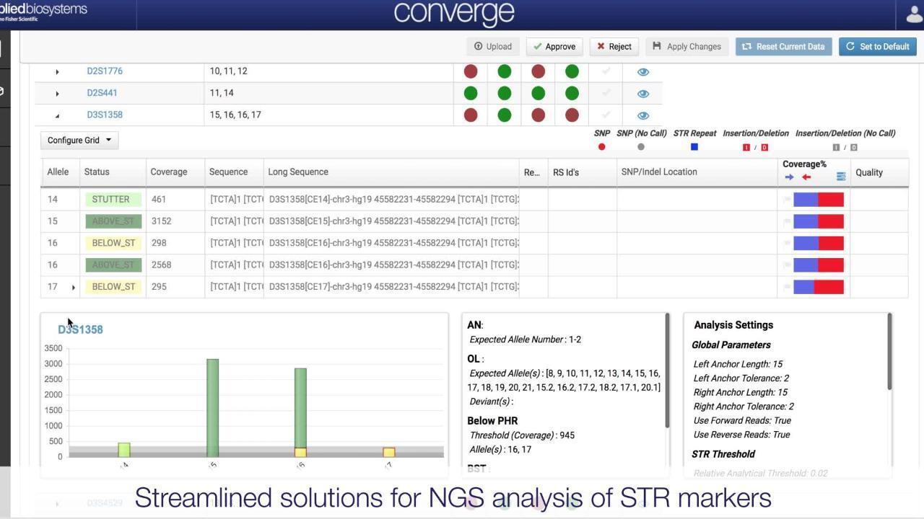Screen dimensions: 924x519
Task: Toggle the eye icon for D2S441
Action: (x=643, y=94)
